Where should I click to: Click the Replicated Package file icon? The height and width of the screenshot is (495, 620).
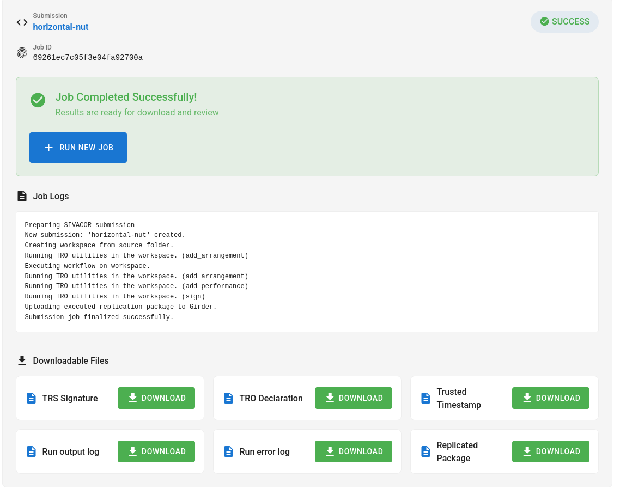[426, 451]
